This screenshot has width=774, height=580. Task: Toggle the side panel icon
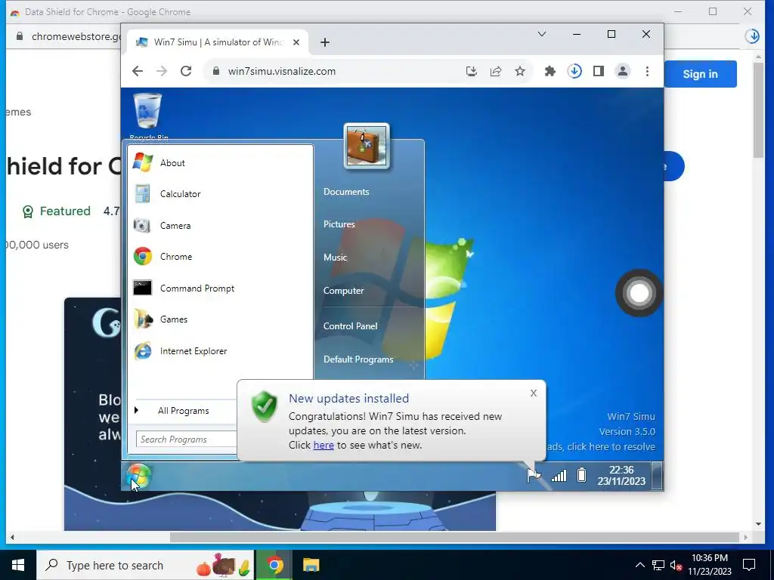pyautogui.click(x=599, y=71)
